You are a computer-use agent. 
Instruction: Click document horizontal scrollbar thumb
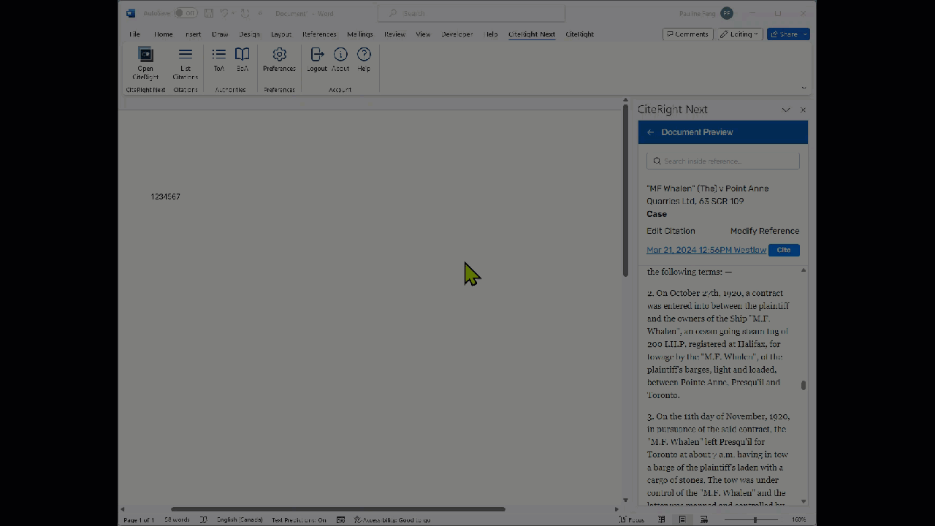(x=337, y=509)
